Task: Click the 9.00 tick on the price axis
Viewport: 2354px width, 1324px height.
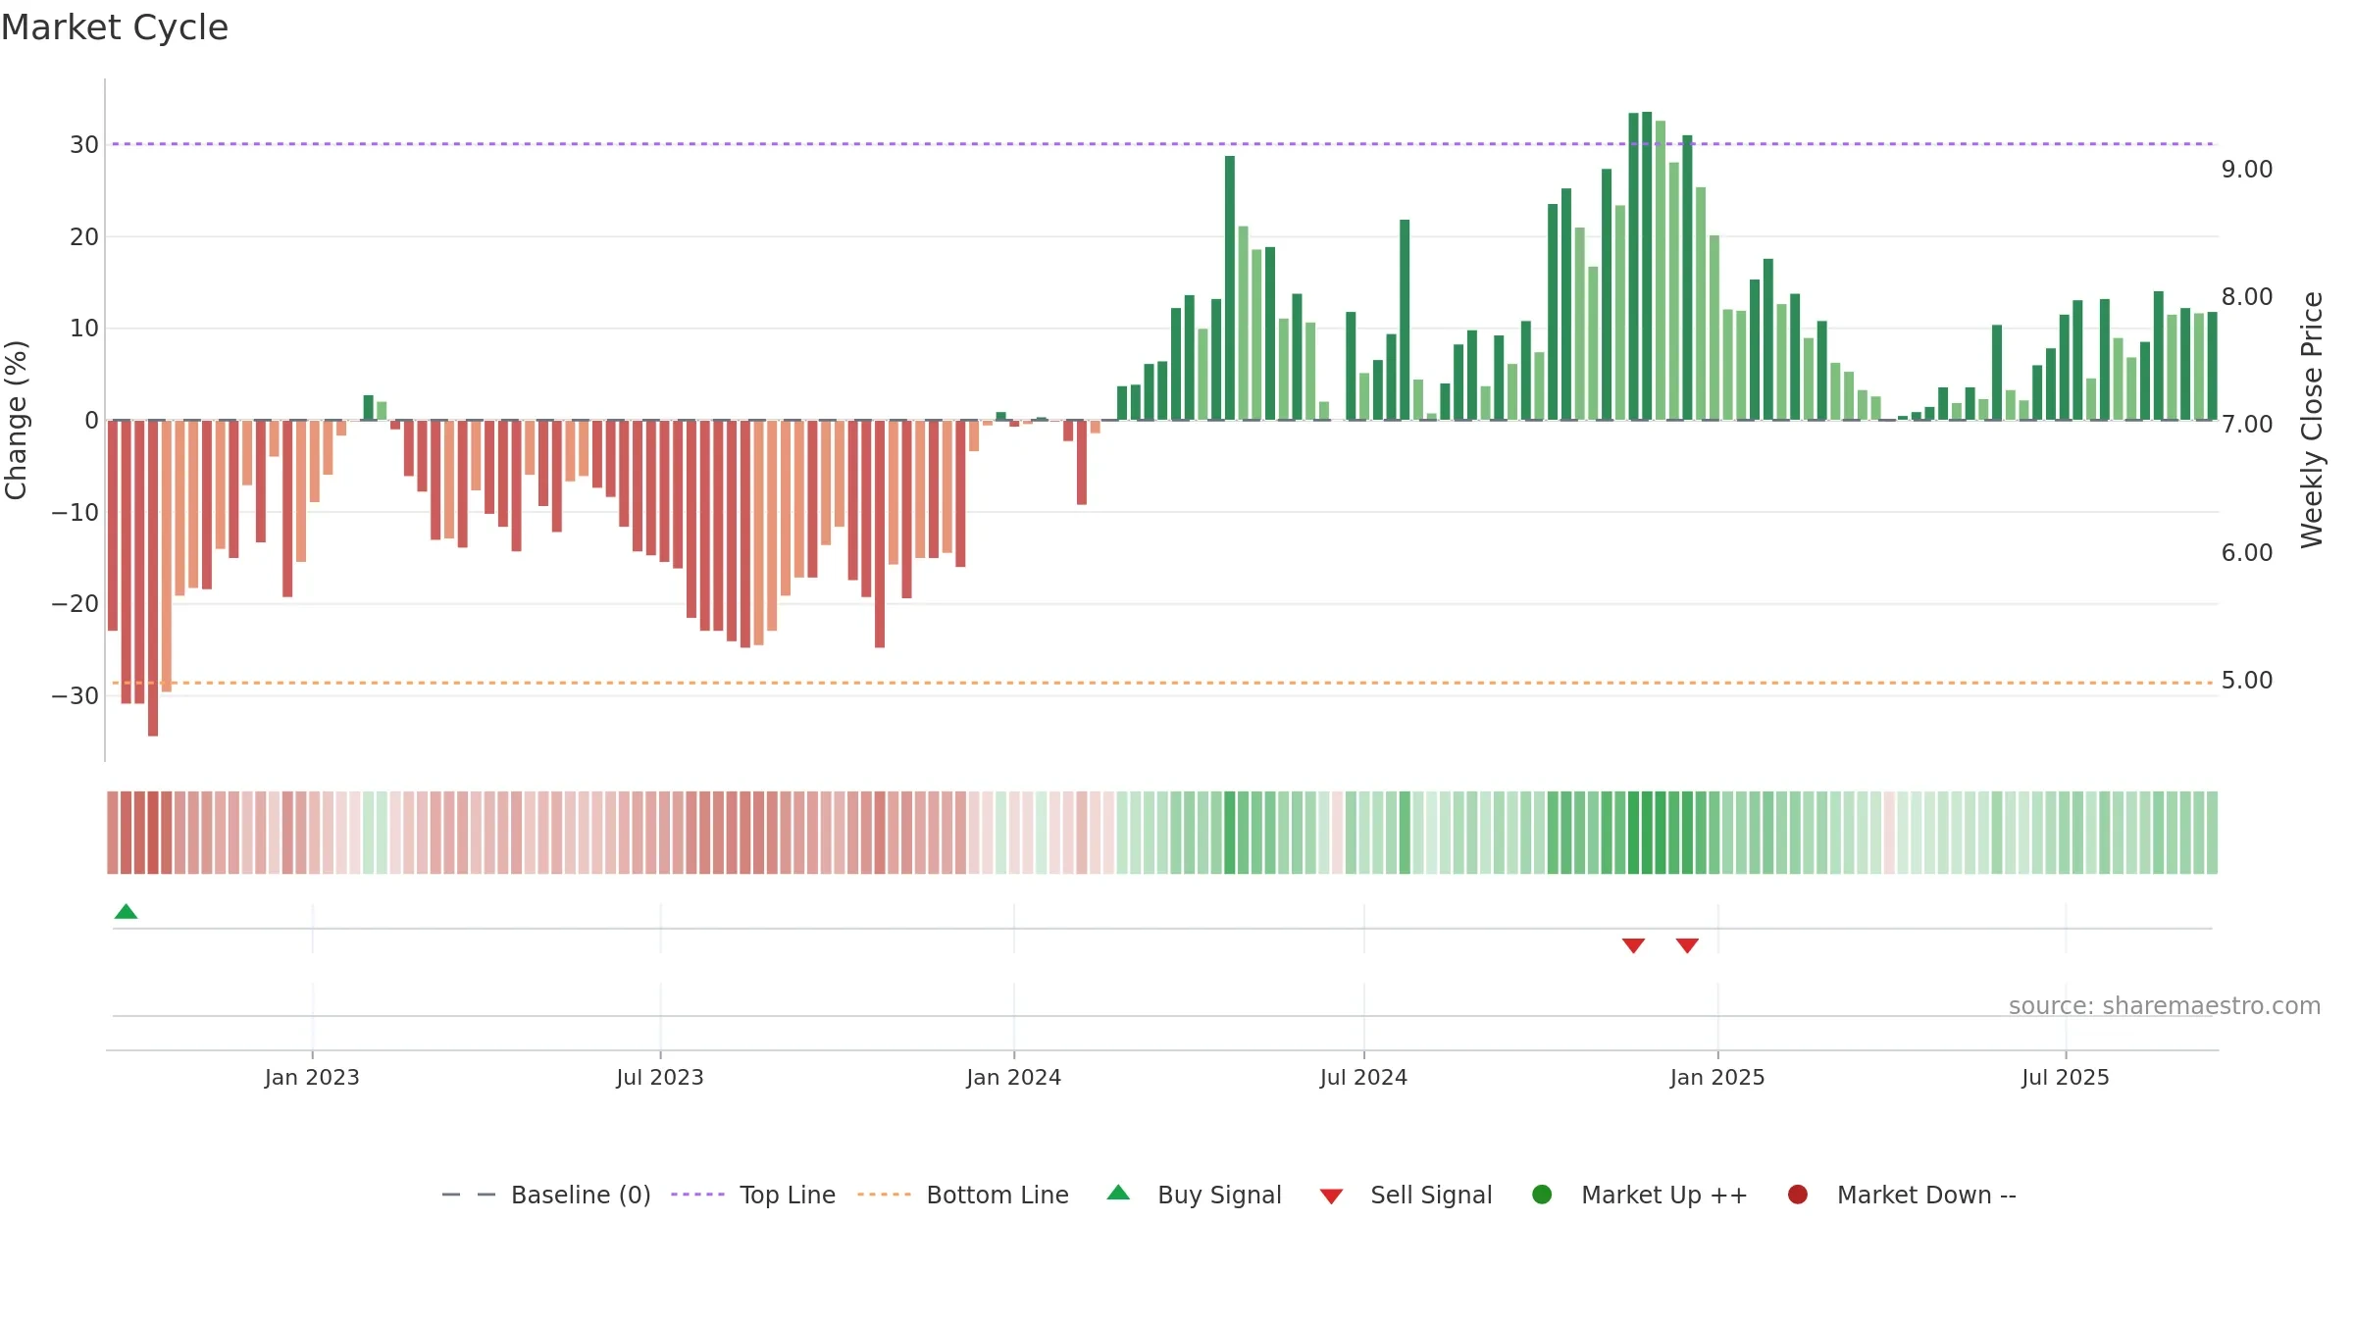Action: [x=2247, y=170]
